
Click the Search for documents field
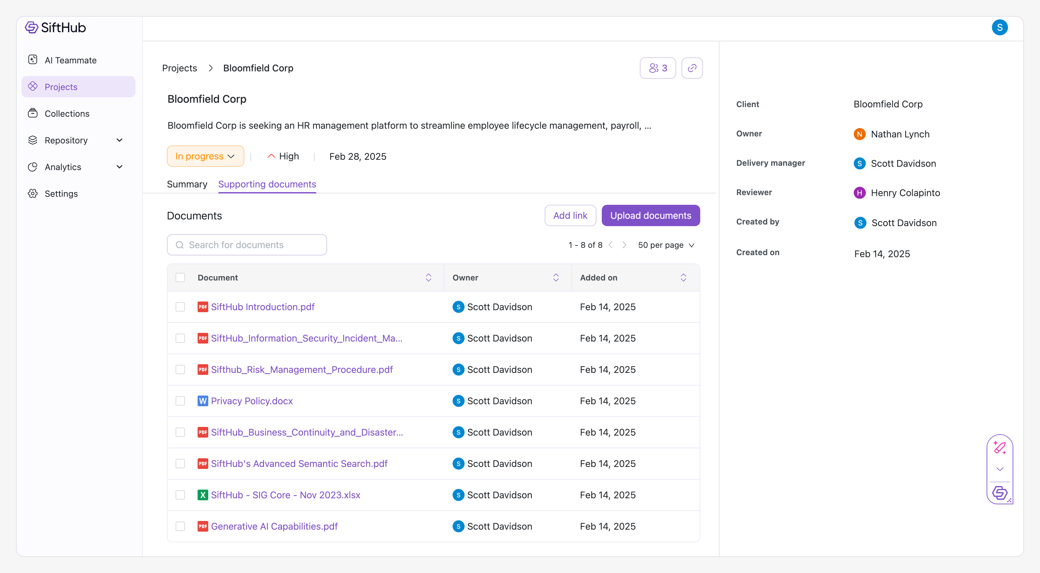point(247,245)
